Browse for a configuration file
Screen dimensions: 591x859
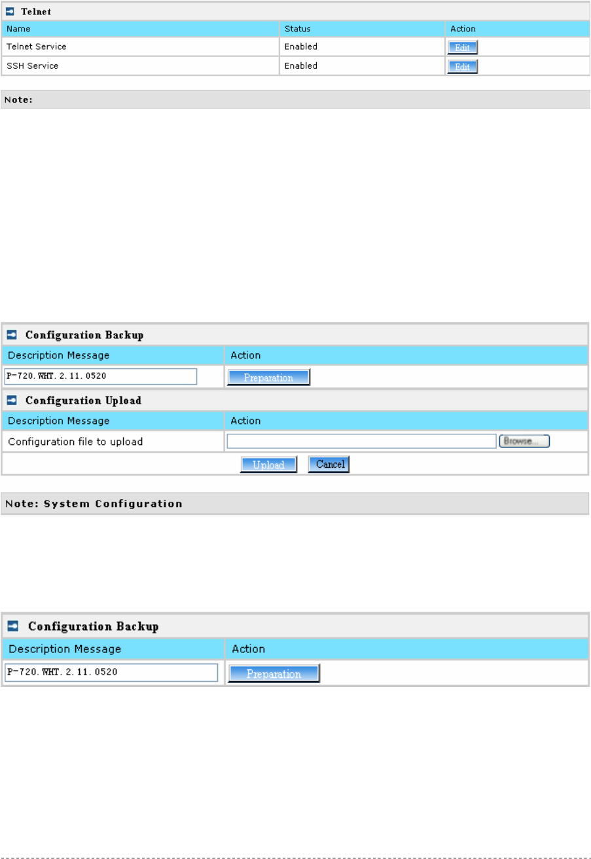pyautogui.click(x=524, y=442)
